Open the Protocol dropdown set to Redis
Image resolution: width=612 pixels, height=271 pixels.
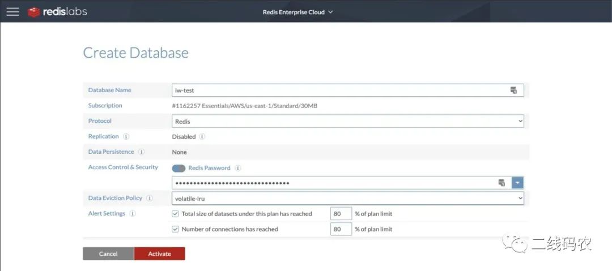coord(348,121)
